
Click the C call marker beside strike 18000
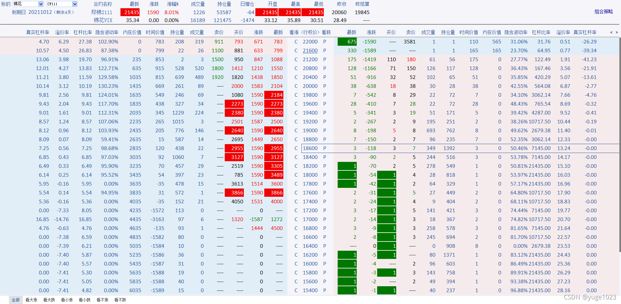pyautogui.click(x=296, y=175)
